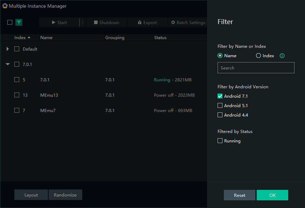Toggle the select-all checkbox in toolbar
Screen dimensions: 305x208
click(x=10, y=22)
